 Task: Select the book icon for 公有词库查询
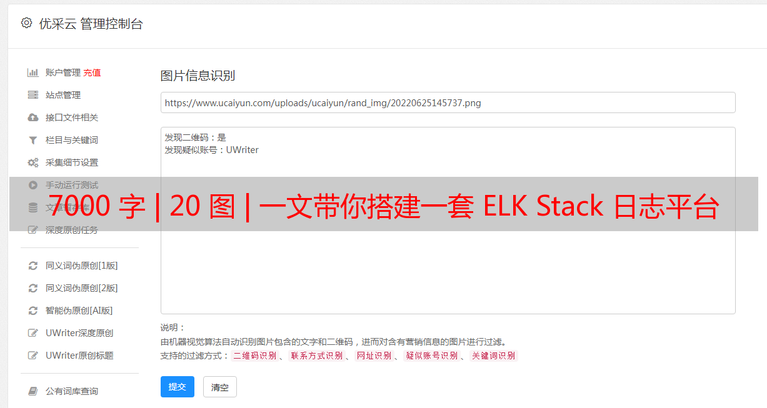coord(33,391)
